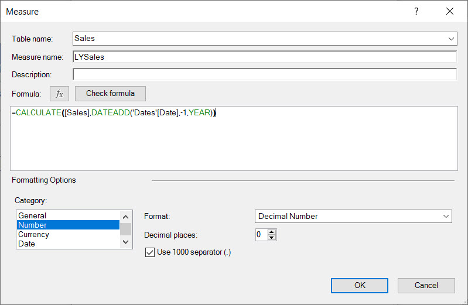468x305 pixels.
Task: Click the Decimal places value box
Action: (261, 235)
